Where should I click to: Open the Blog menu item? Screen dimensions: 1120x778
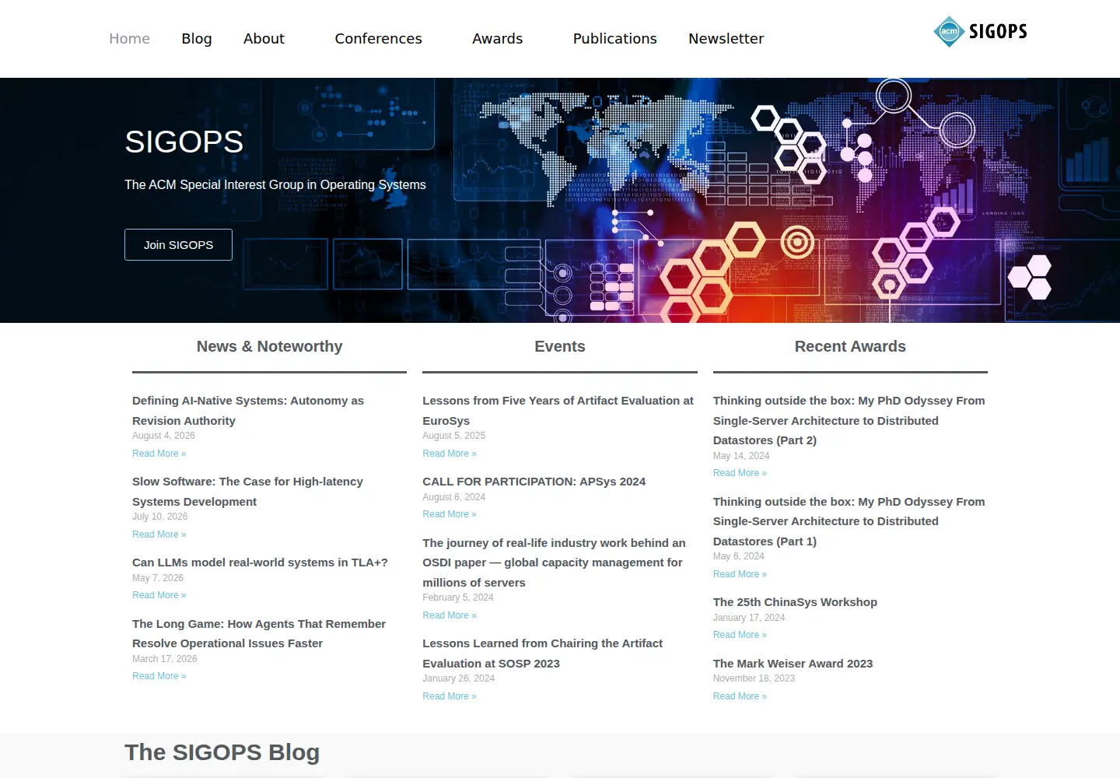(x=197, y=39)
